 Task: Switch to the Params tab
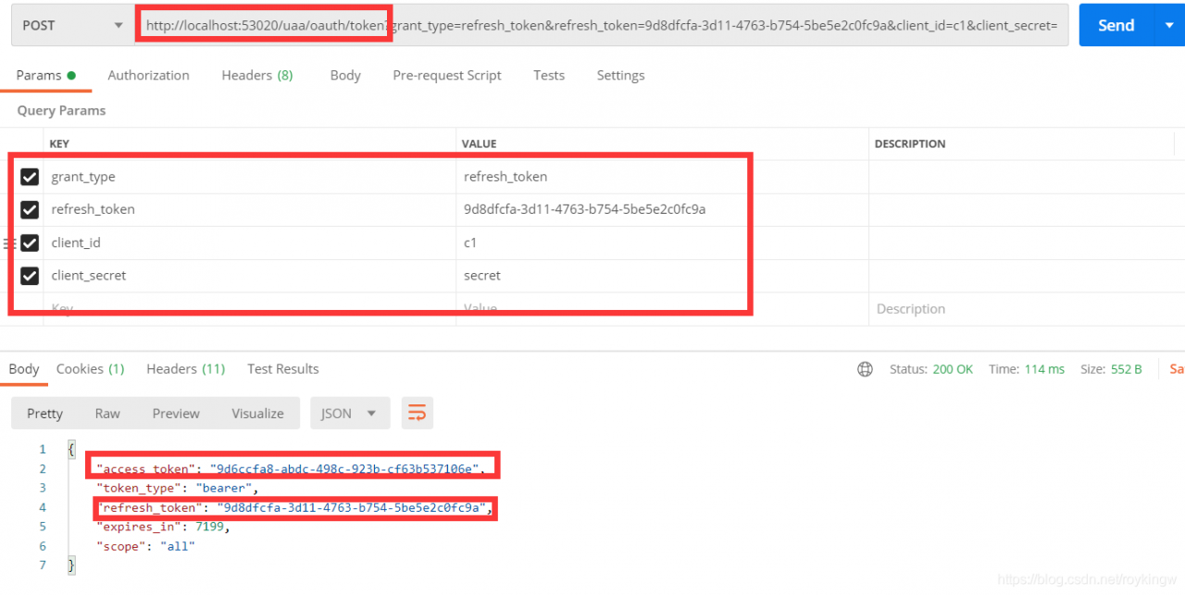[x=45, y=75]
